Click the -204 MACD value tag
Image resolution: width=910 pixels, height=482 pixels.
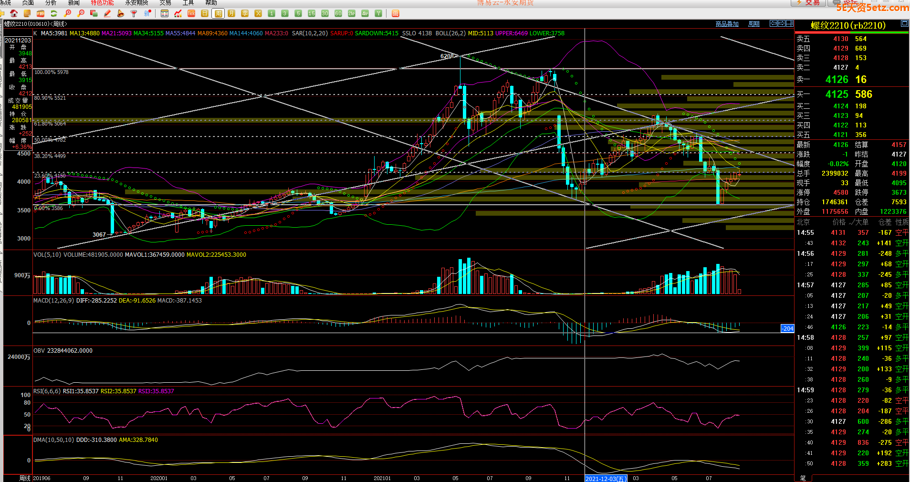tap(787, 328)
